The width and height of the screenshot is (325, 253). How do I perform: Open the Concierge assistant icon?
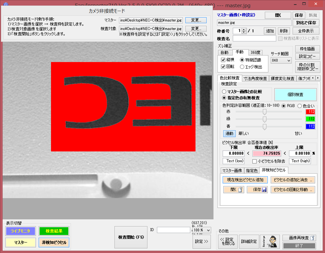[270, 242]
